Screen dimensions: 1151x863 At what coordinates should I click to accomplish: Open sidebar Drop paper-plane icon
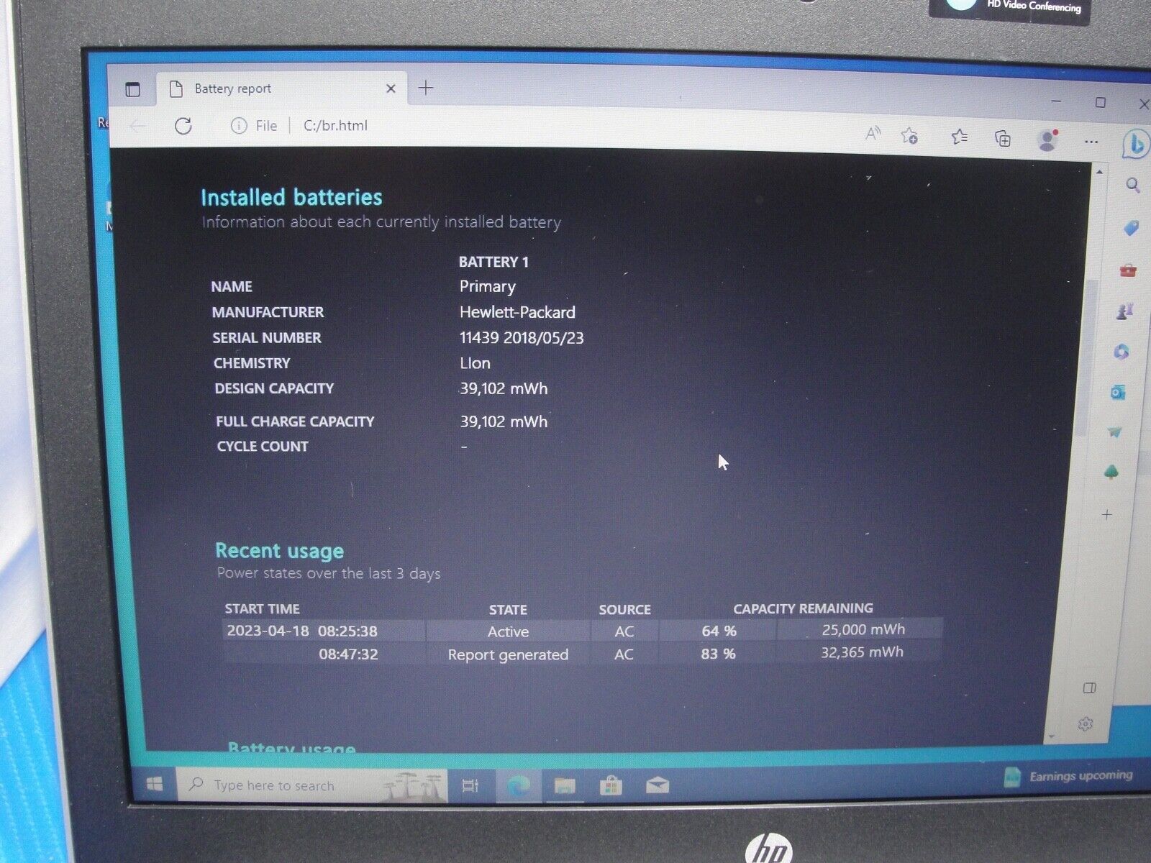(x=1115, y=432)
